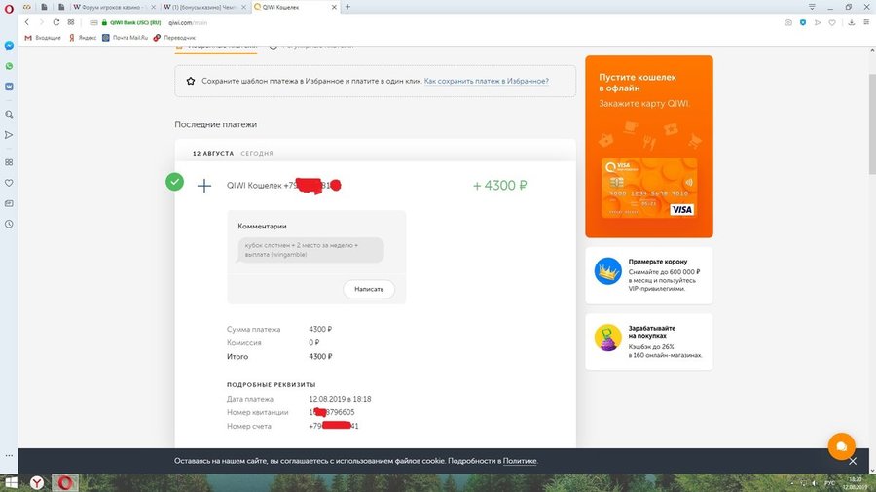876x492 pixels.
Task: Click the ad blocker shield icon
Action: tap(803, 21)
